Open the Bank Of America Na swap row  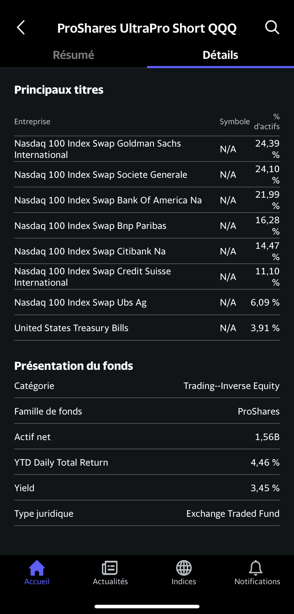pos(108,200)
